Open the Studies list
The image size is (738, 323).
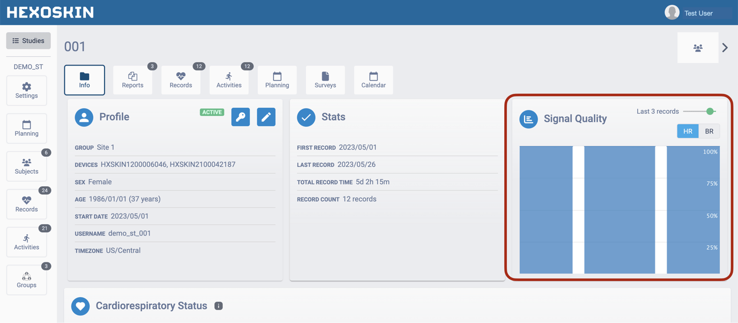(28, 40)
